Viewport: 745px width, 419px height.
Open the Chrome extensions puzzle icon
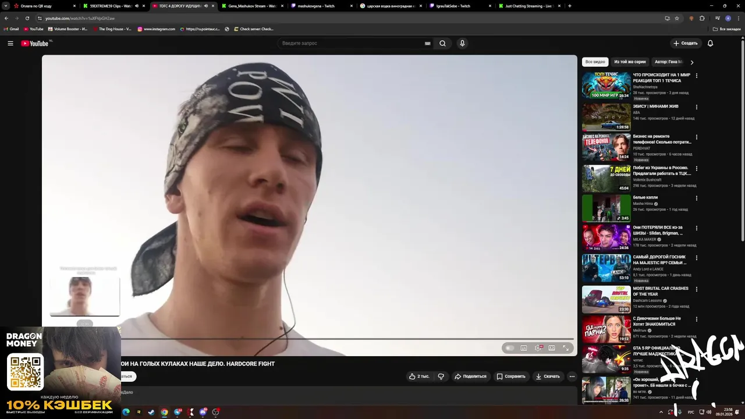pos(702,18)
